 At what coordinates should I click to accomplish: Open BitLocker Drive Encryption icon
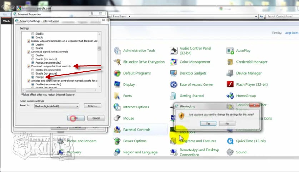pos(117,62)
